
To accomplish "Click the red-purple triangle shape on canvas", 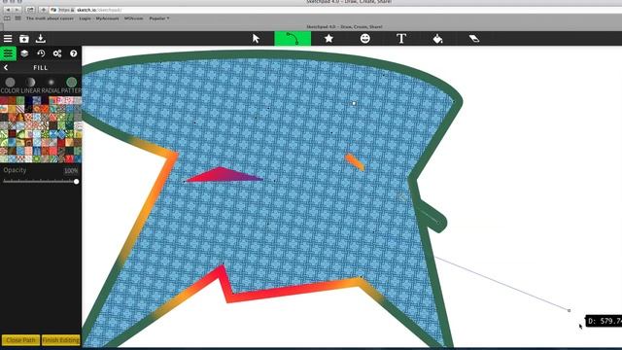I will 223,175.
